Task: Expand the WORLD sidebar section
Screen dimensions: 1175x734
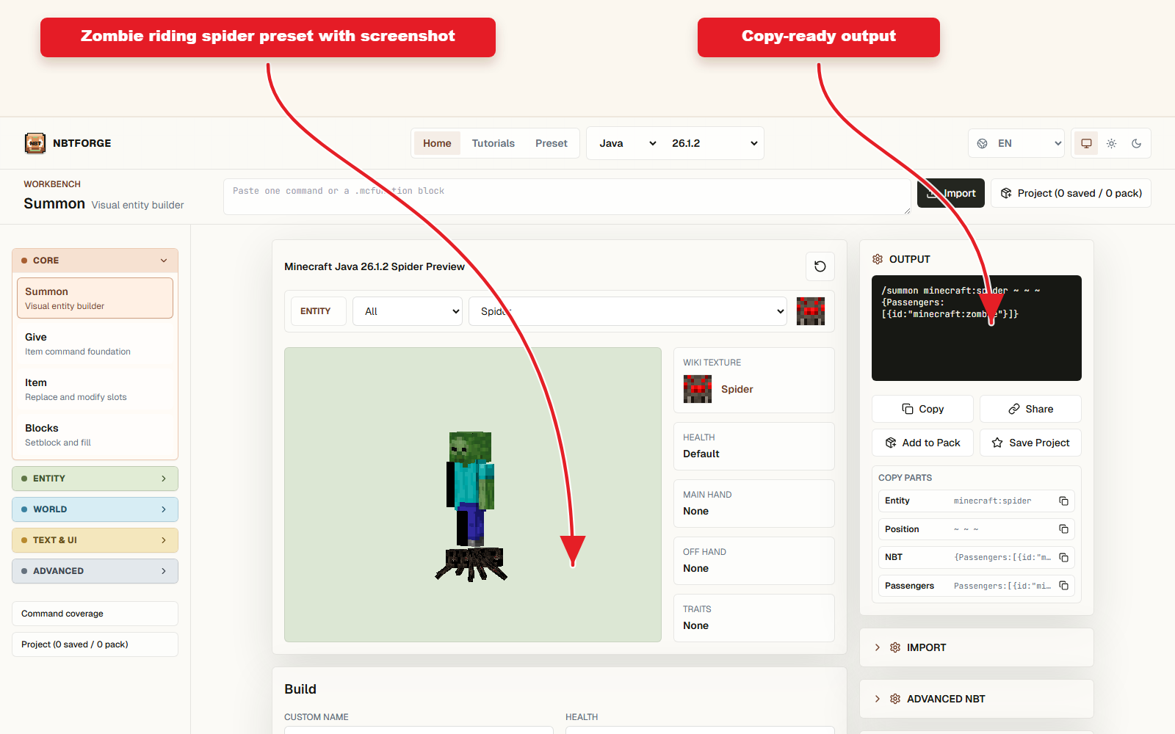Action: (x=95, y=509)
